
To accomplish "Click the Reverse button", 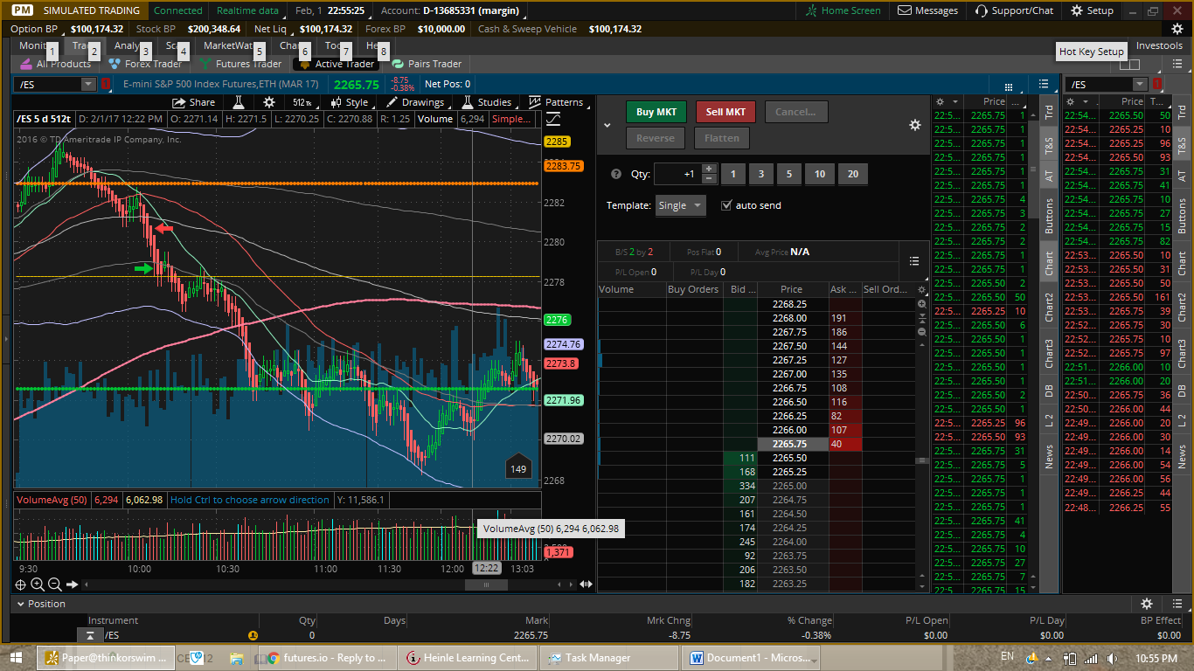I will tap(656, 138).
